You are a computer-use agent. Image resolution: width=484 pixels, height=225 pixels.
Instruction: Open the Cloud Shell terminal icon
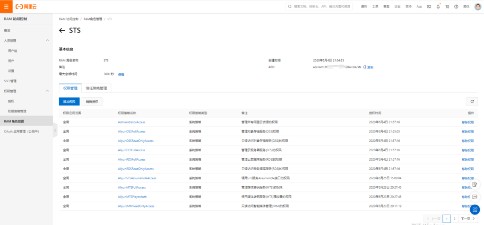point(429,7)
